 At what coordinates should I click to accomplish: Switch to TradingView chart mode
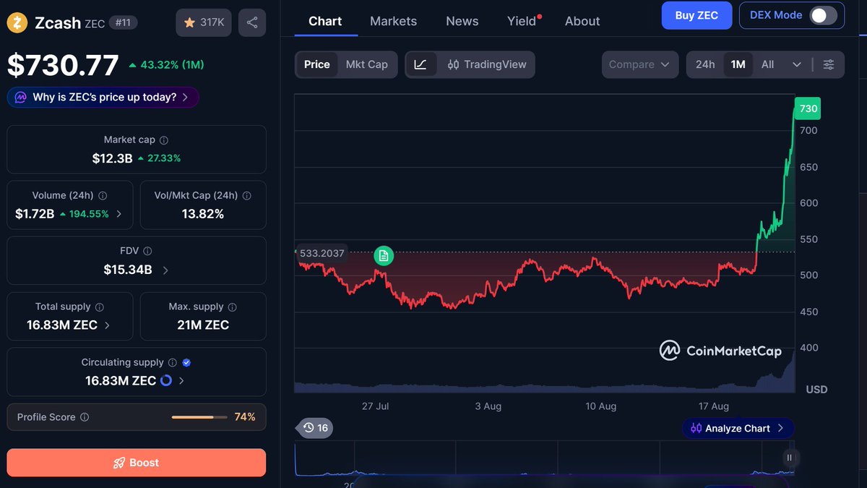(487, 64)
